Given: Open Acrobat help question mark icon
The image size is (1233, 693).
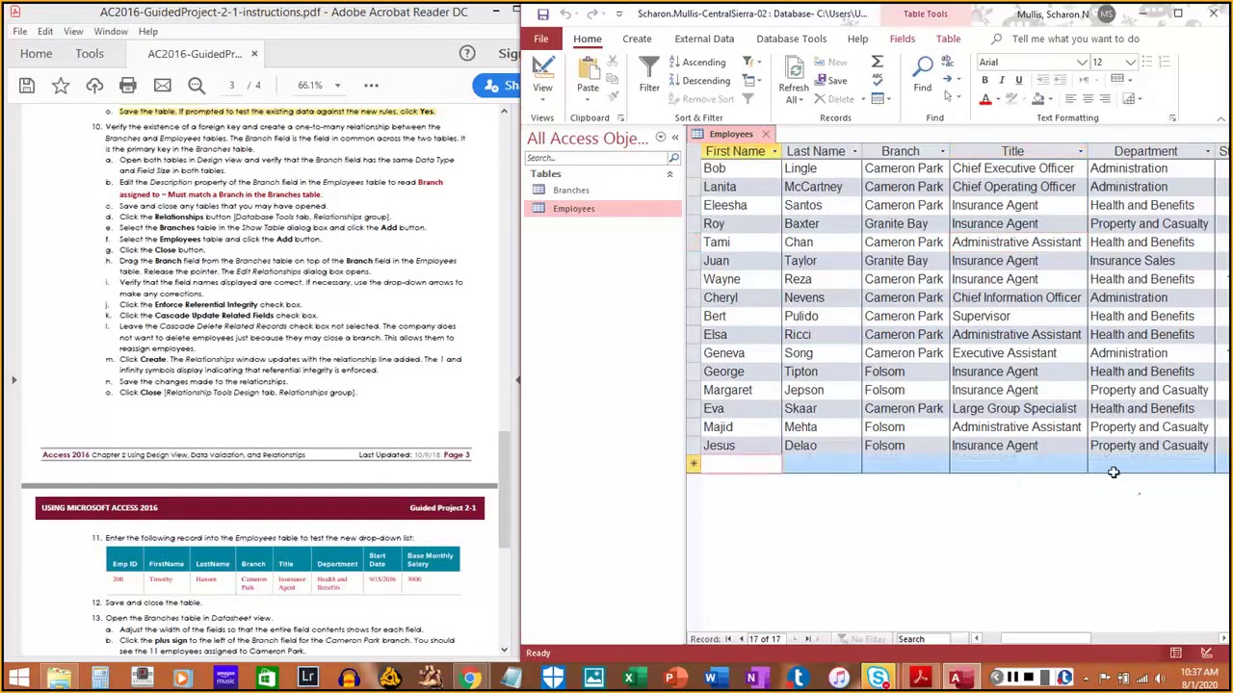Looking at the screenshot, I should 467,54.
